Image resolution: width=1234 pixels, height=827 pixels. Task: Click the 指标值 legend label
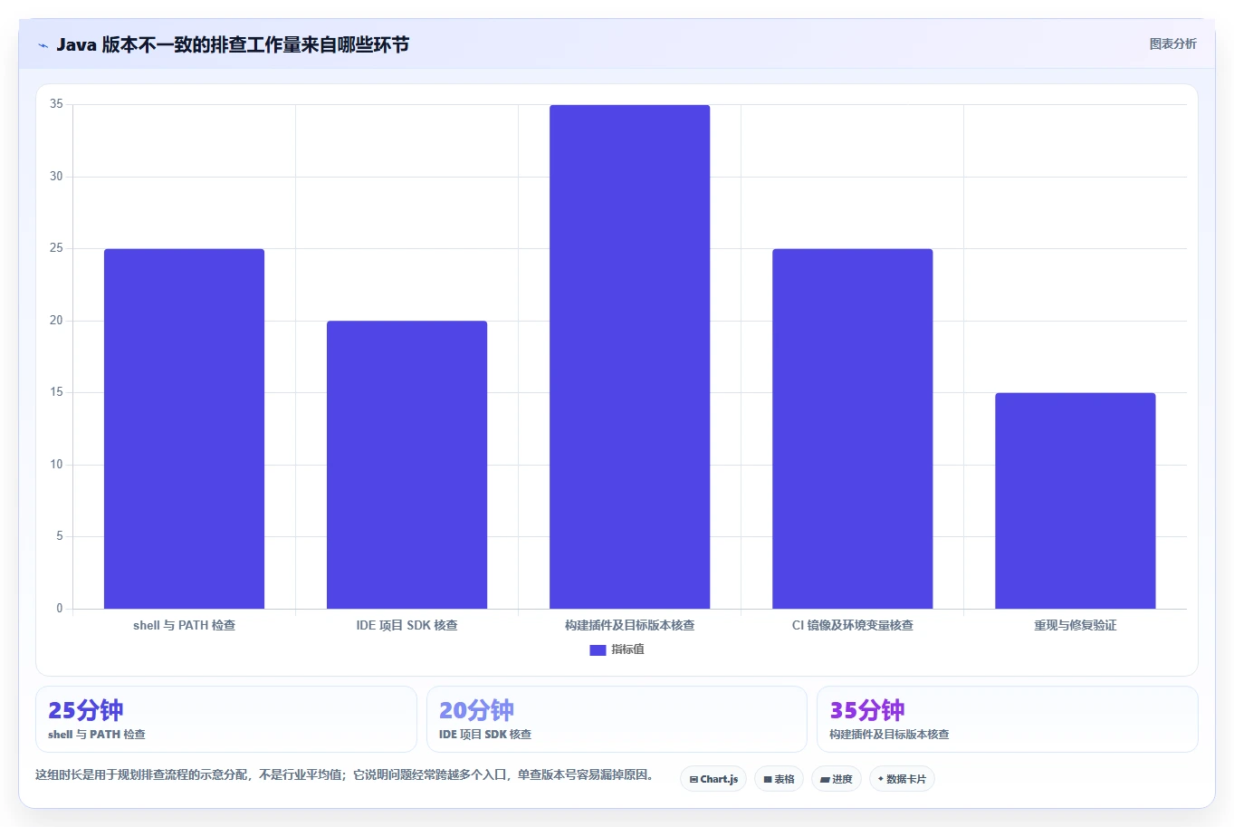tap(627, 649)
